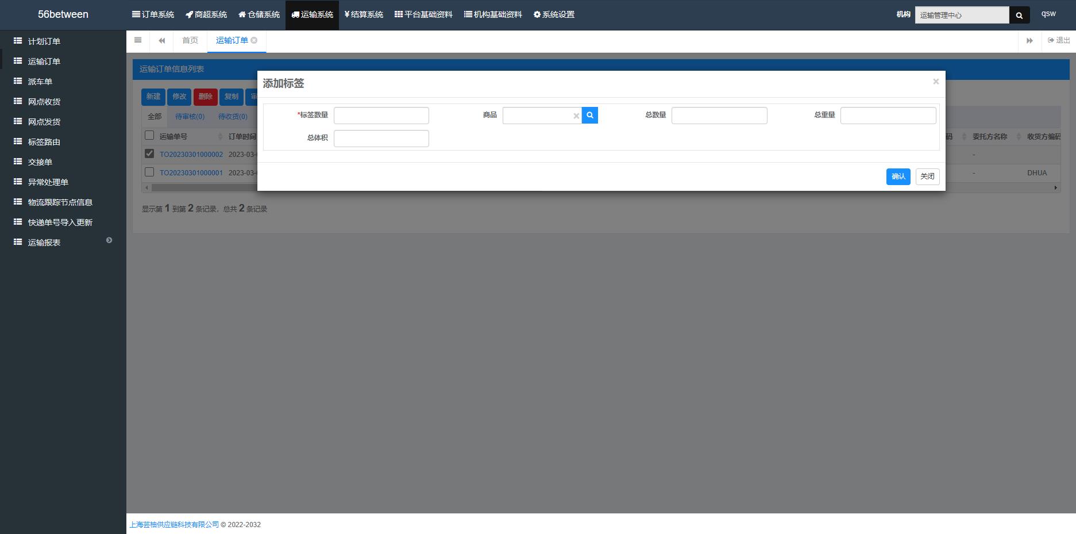The width and height of the screenshot is (1076, 534).
Task: Open the 系统设置 menu
Action: click(554, 14)
